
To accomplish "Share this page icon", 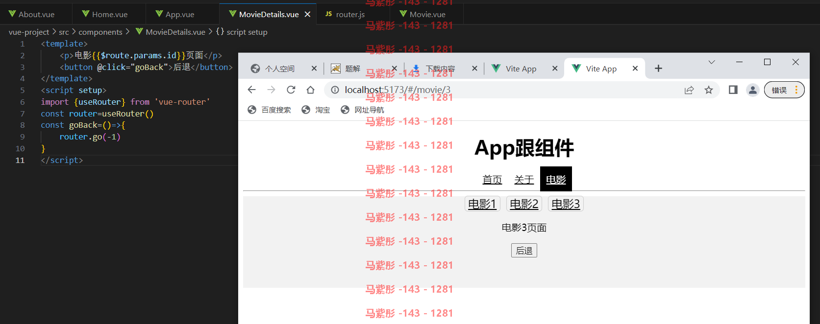I will [689, 90].
